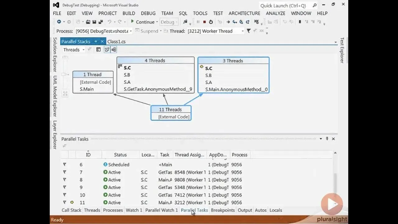Click the Show Next Statement arrow icon
Viewport: 398px width, 224px height.
click(x=228, y=22)
